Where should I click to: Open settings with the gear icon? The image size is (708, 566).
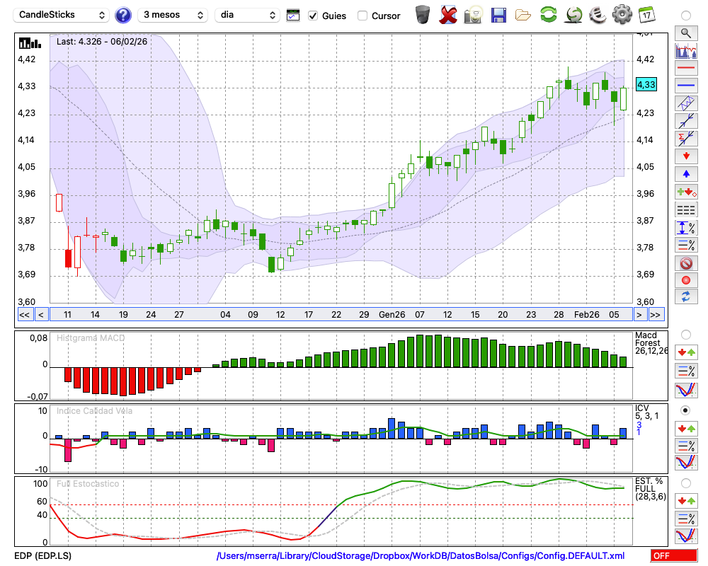622,15
